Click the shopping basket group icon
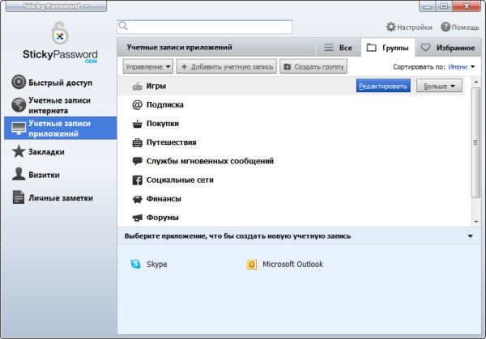 pyautogui.click(x=138, y=124)
